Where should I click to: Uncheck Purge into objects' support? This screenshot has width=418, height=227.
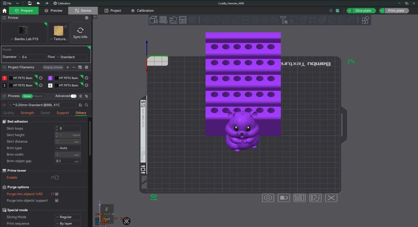pyautogui.click(x=56, y=200)
